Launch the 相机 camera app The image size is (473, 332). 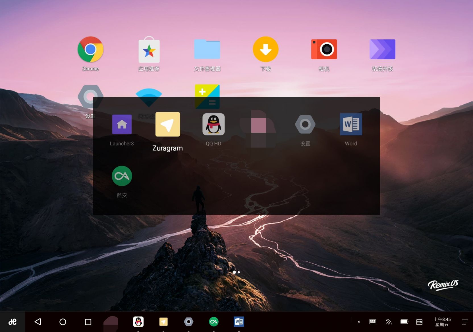[x=324, y=49]
